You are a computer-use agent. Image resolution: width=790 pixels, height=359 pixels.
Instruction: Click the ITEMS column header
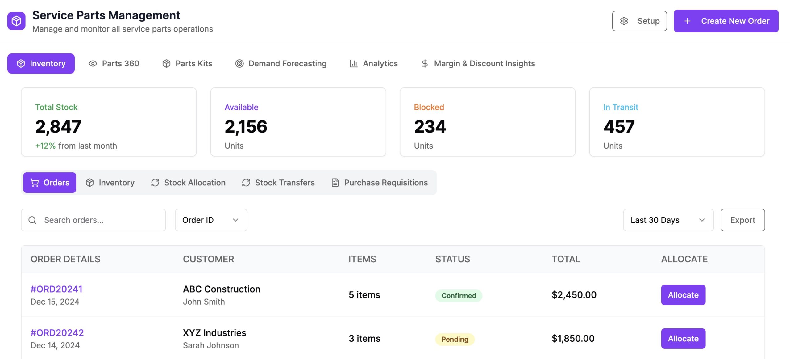click(x=362, y=259)
